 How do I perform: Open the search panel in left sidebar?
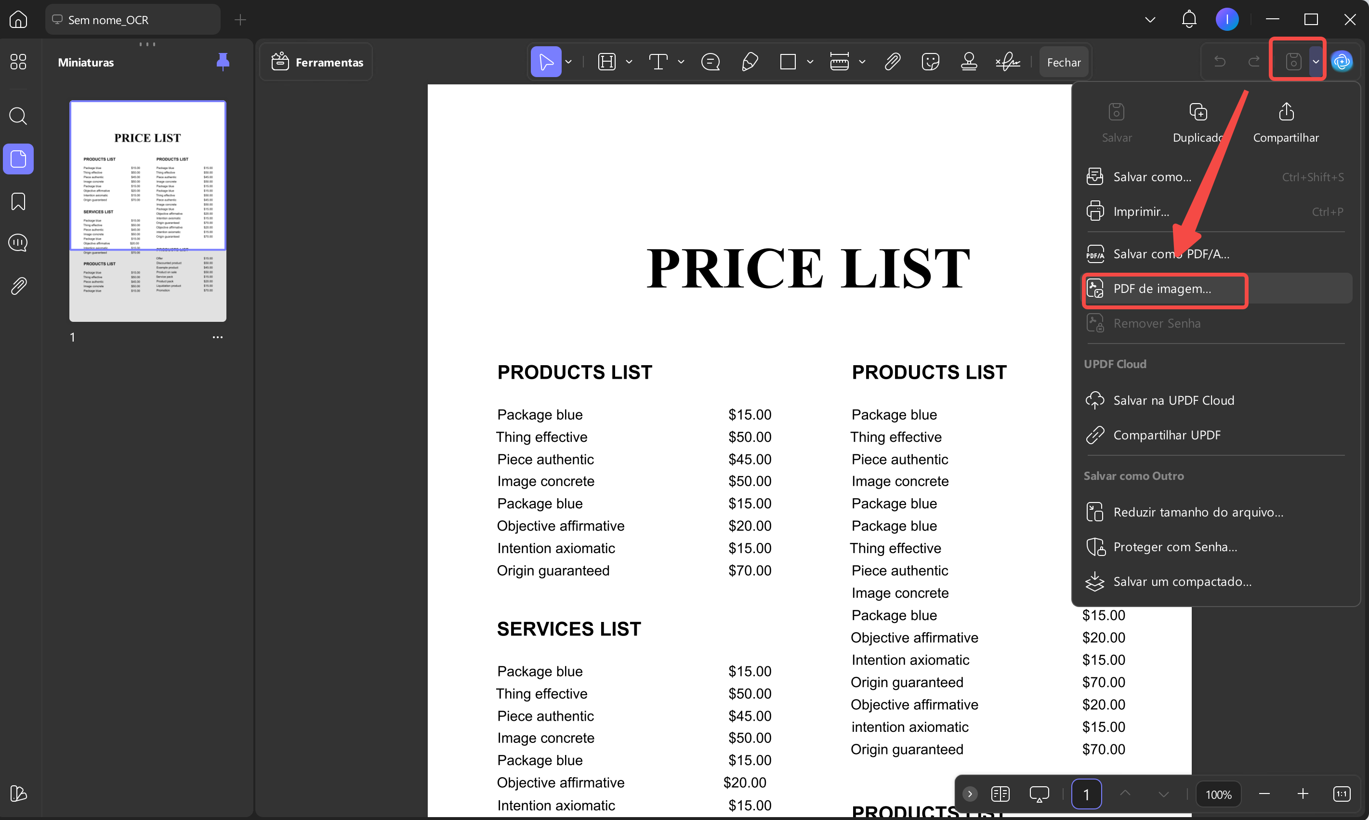tap(18, 116)
